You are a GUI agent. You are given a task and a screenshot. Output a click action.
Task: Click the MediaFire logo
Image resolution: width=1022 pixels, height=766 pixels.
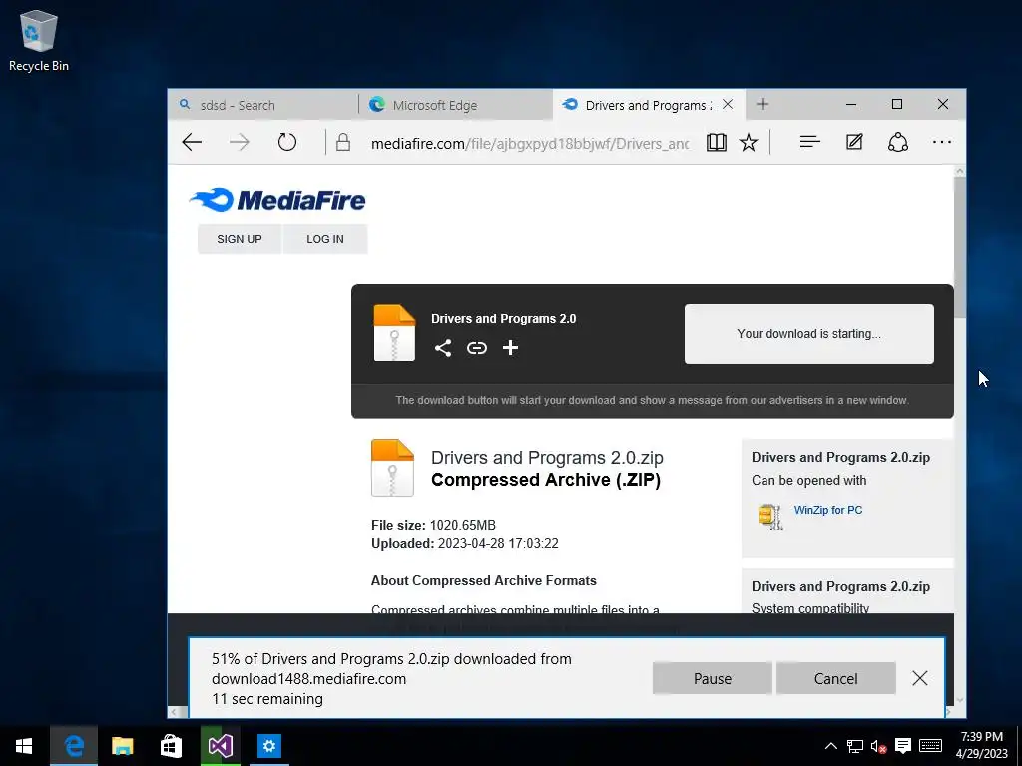point(277,199)
